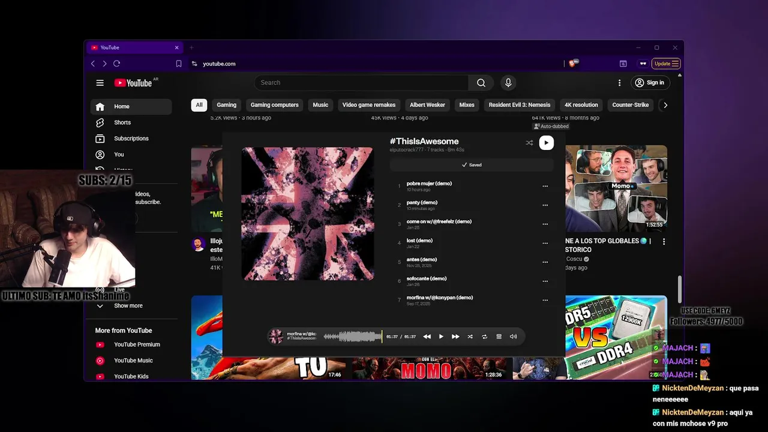Open You in the sidebar
This screenshot has height=432, width=768.
pos(131,154)
